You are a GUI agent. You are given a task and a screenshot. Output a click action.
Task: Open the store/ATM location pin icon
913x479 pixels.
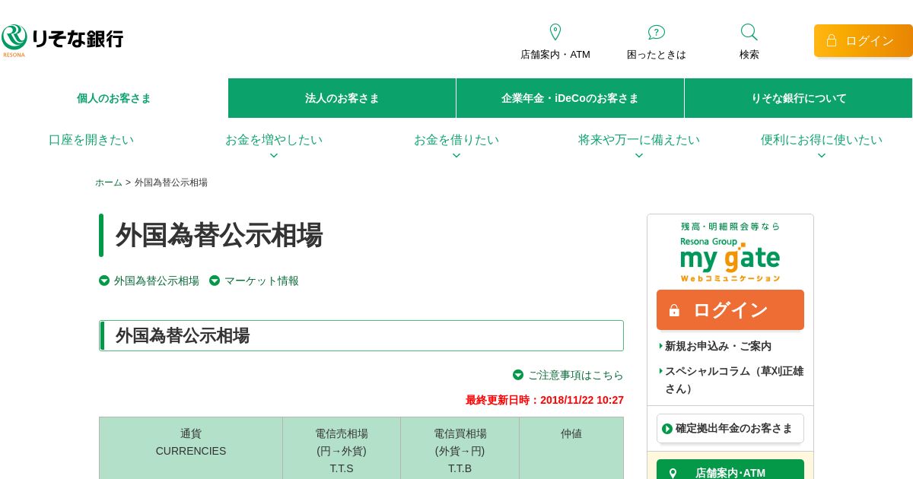(x=555, y=32)
